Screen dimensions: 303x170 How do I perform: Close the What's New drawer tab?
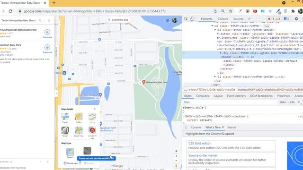click(223, 127)
